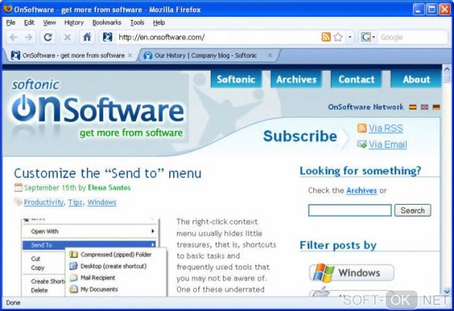The image size is (454, 311).
Task: Click the tag icon before Productivity
Action: (x=18, y=202)
